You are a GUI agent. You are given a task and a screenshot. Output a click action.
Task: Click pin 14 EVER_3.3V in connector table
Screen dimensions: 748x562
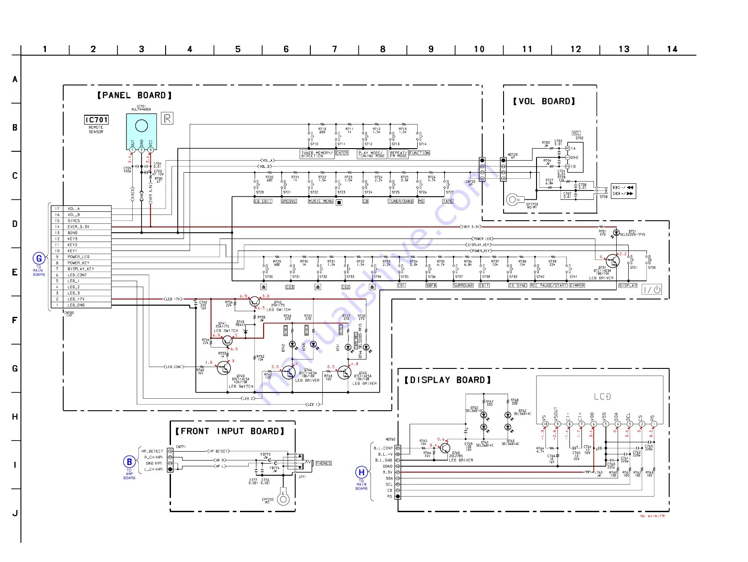[81, 227]
